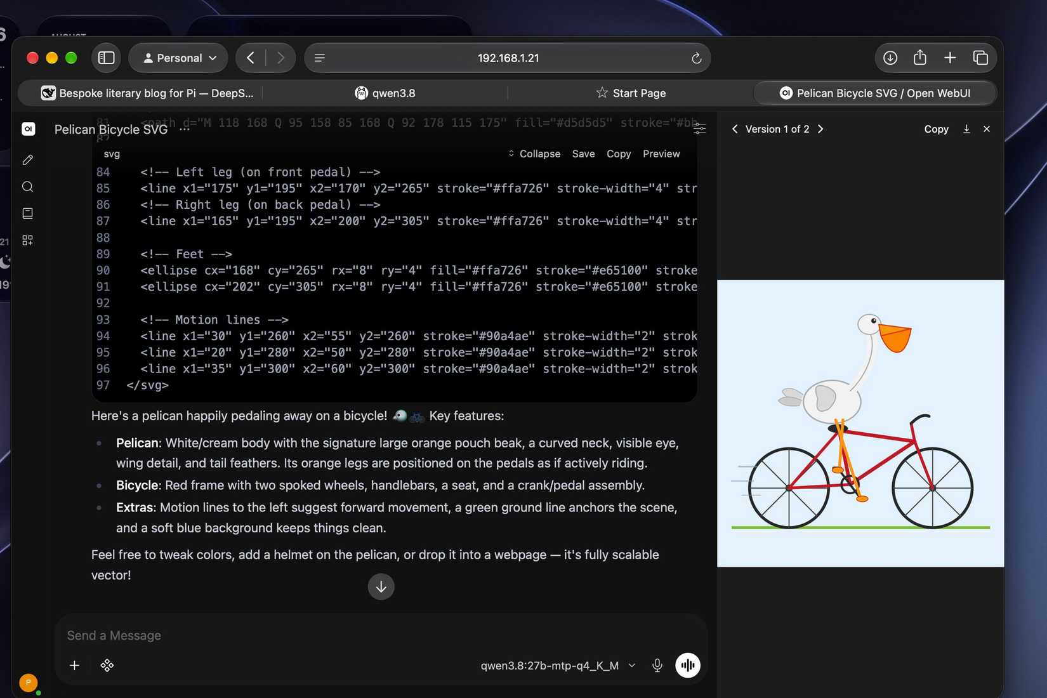Open the qwen3.8:27b model selector
Screen dimensions: 1047x698
(558, 666)
